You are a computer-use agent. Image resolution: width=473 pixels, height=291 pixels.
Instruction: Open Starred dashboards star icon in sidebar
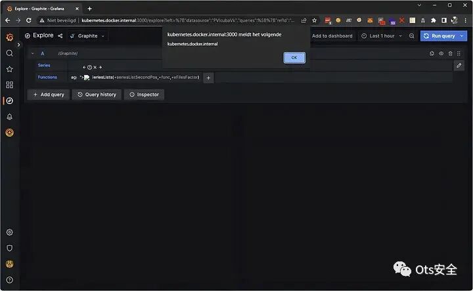point(10,69)
